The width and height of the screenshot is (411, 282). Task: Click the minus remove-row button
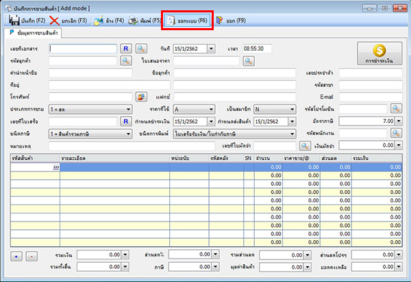[32, 256]
